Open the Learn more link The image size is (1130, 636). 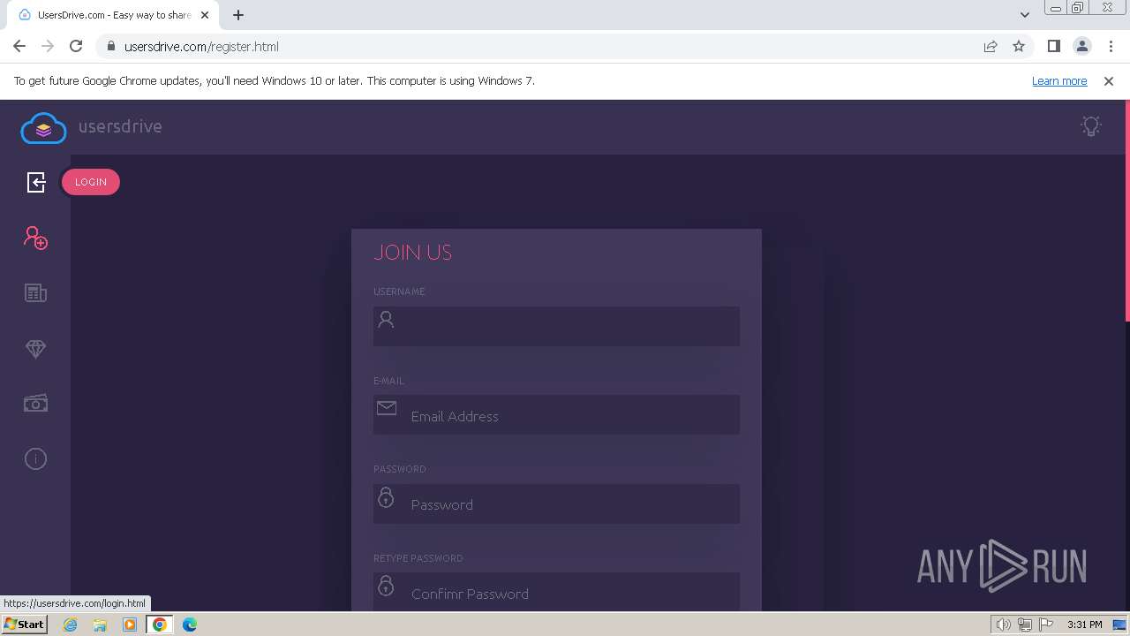tap(1059, 80)
